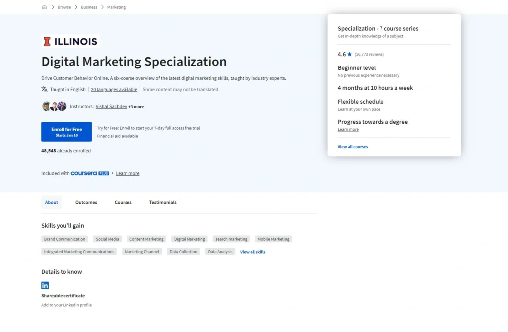Open the Browse breadcrumb link
This screenshot has width=508, height=332.
pyautogui.click(x=64, y=7)
